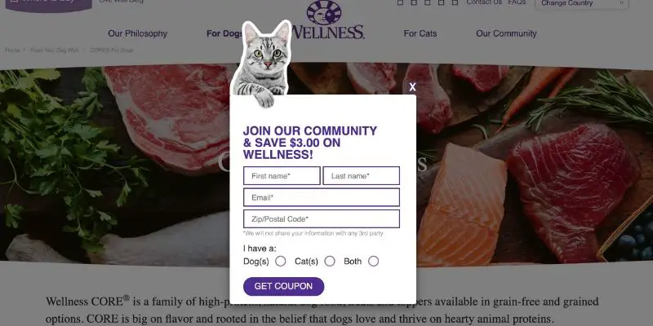Click the middle social media icon in header
Image resolution: width=653 pixels, height=326 pixels.
[427, 2]
